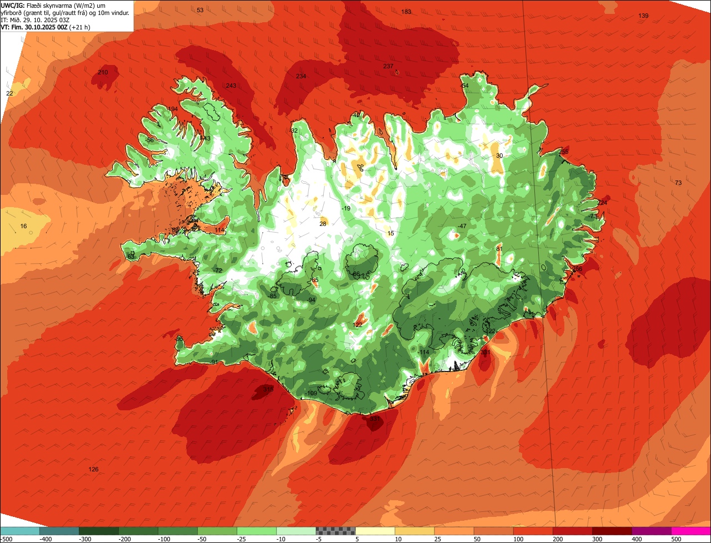Click the map value 139

(x=643, y=16)
